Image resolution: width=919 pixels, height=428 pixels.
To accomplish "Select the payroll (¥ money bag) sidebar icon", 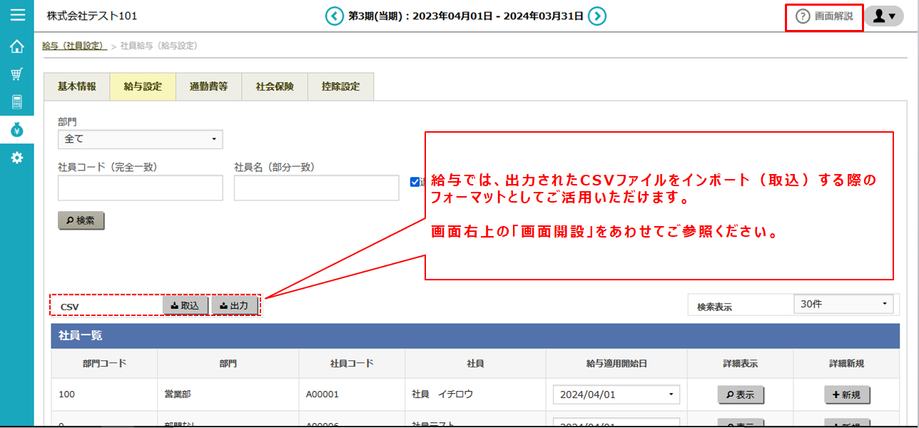I will [18, 130].
